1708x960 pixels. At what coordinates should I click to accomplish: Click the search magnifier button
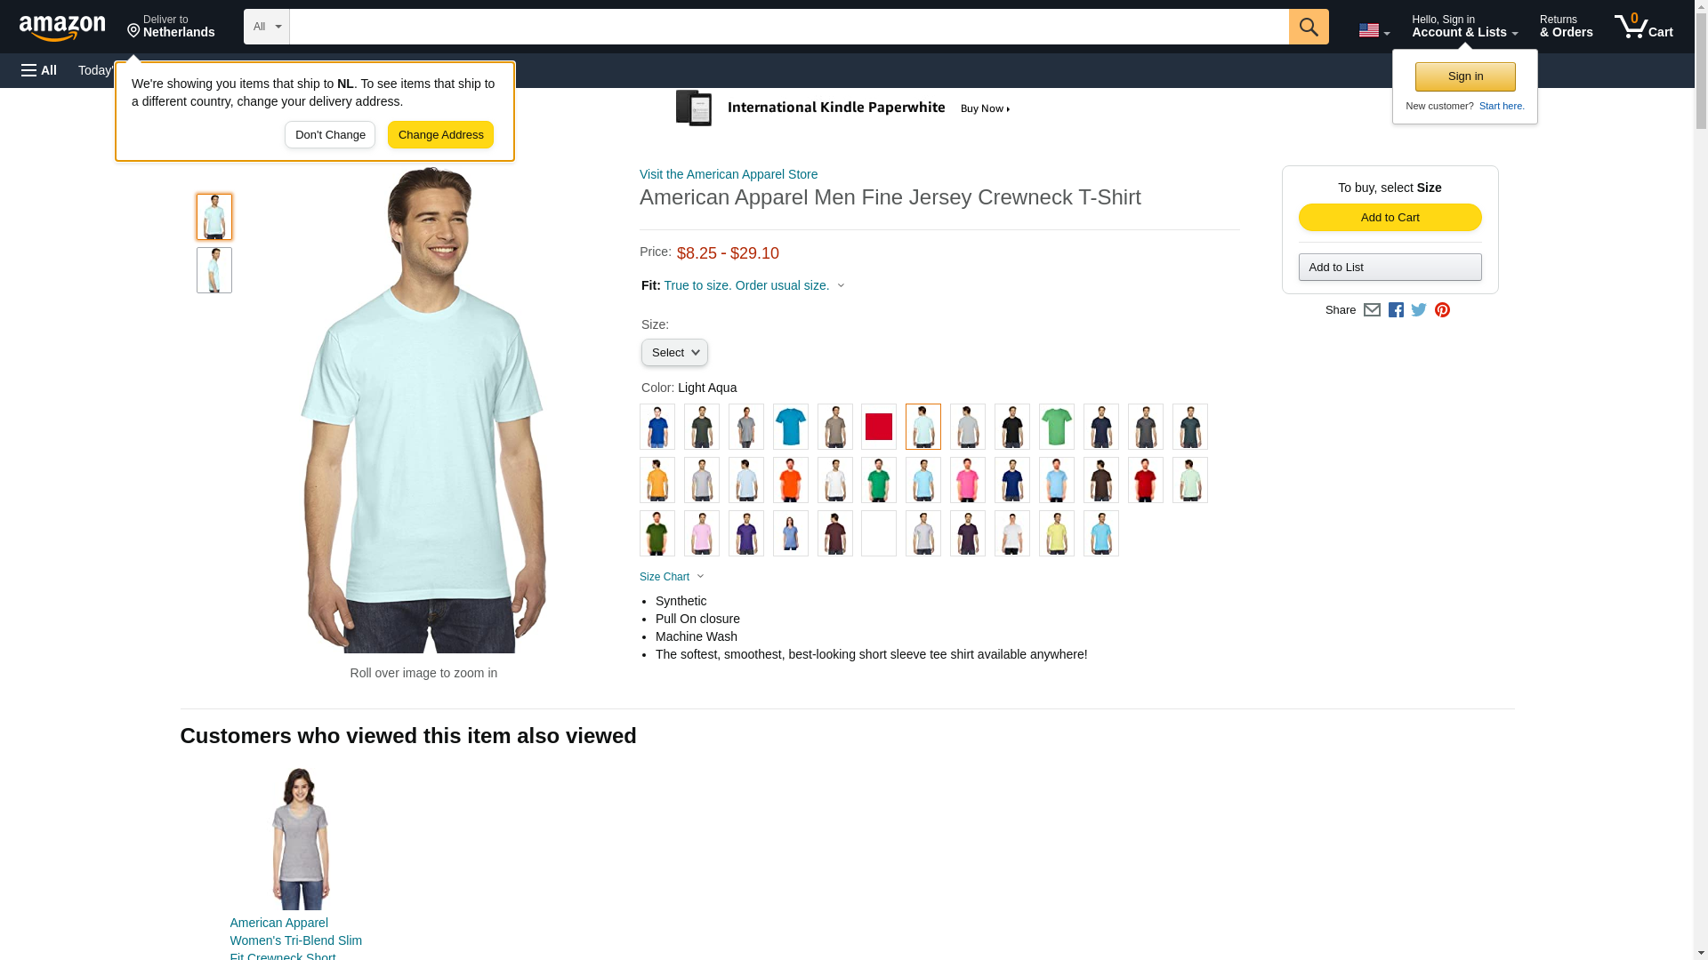point(1308,27)
